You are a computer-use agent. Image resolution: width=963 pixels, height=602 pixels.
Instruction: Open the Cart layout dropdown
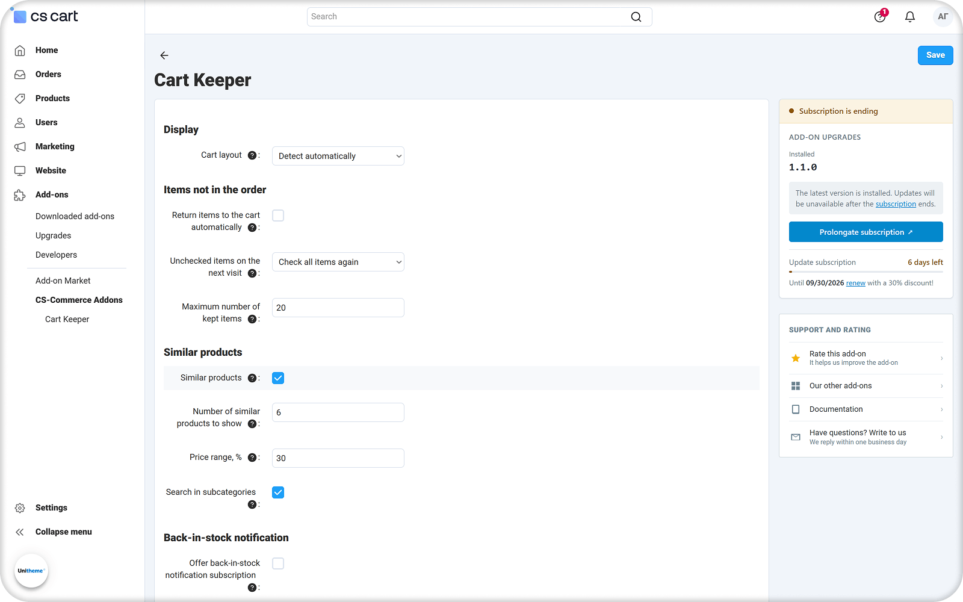click(338, 156)
